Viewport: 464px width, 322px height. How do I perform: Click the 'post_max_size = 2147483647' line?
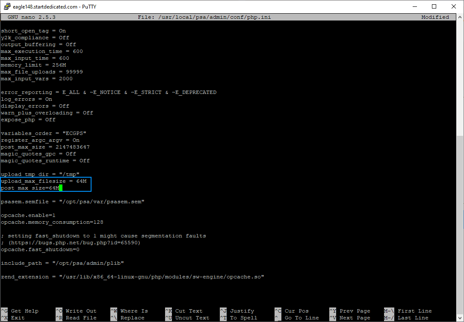pos(45,147)
